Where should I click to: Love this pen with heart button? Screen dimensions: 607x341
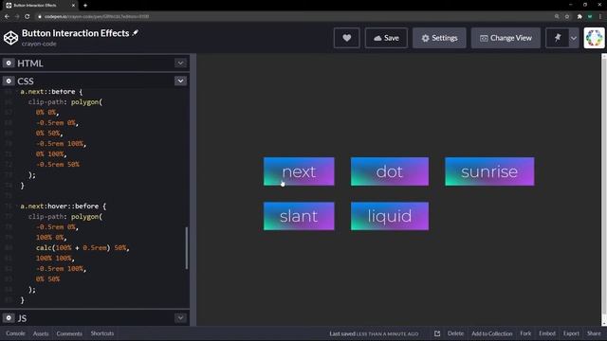[x=346, y=38]
